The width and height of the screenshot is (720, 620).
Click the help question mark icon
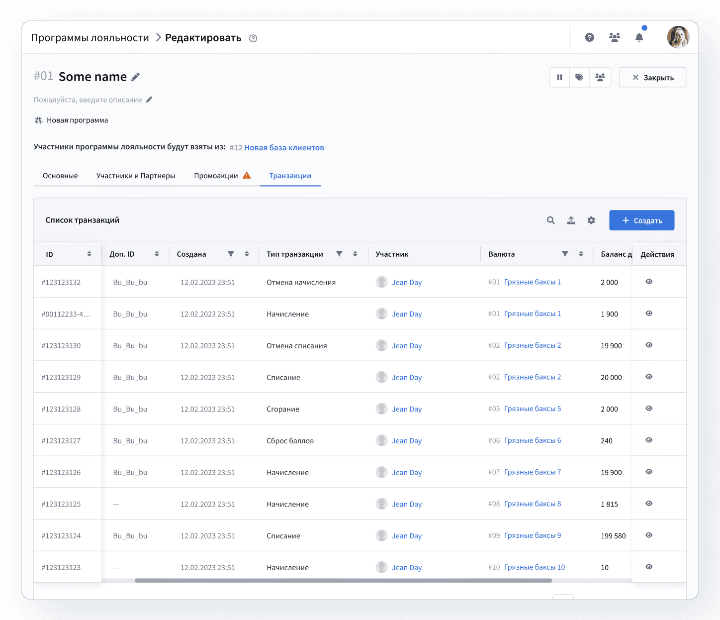tap(589, 37)
